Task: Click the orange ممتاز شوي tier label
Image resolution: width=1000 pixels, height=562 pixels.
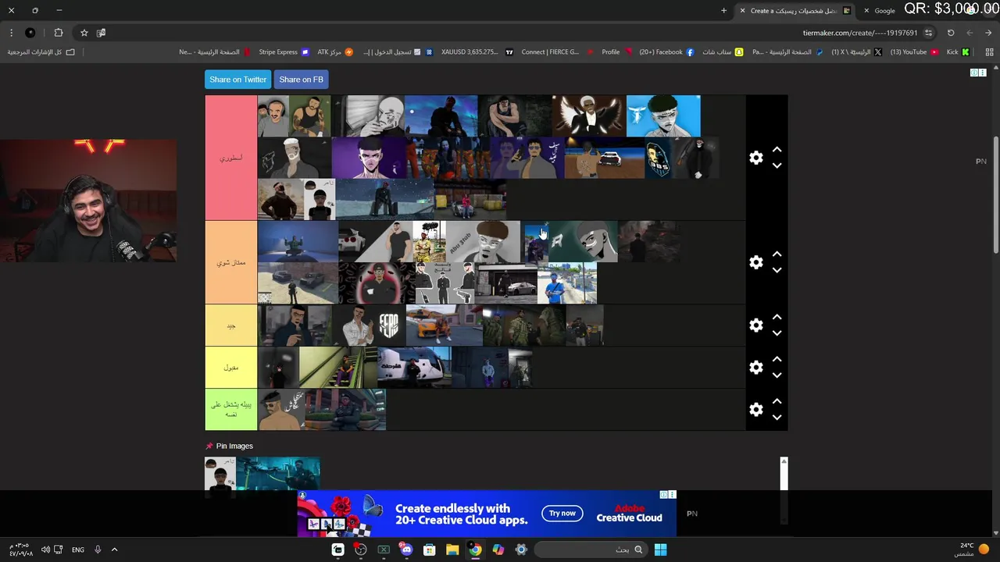Action: pyautogui.click(x=230, y=262)
